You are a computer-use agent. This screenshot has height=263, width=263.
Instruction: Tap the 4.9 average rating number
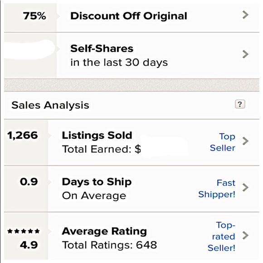[x=29, y=245]
